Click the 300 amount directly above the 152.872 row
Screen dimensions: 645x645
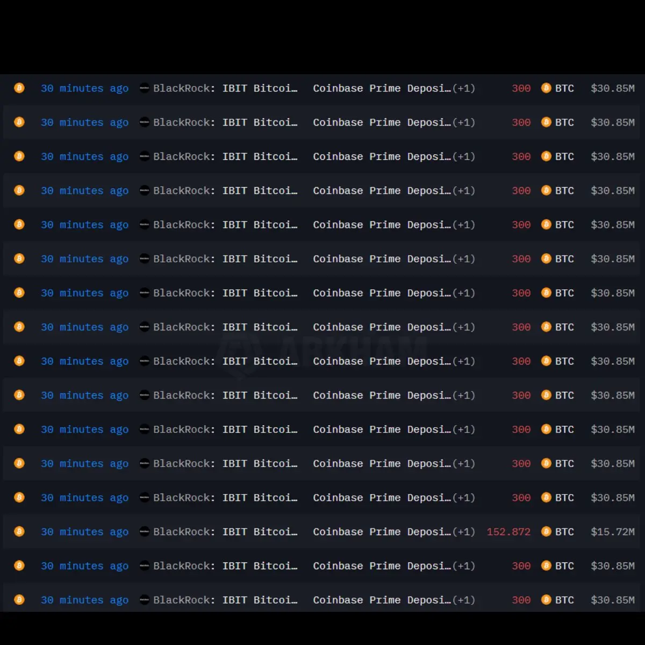tap(521, 498)
